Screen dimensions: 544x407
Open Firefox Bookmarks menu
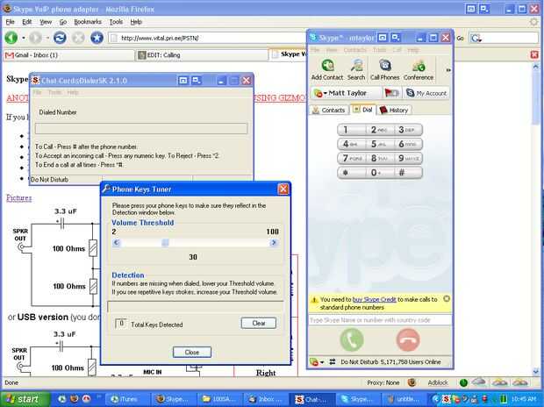click(88, 22)
